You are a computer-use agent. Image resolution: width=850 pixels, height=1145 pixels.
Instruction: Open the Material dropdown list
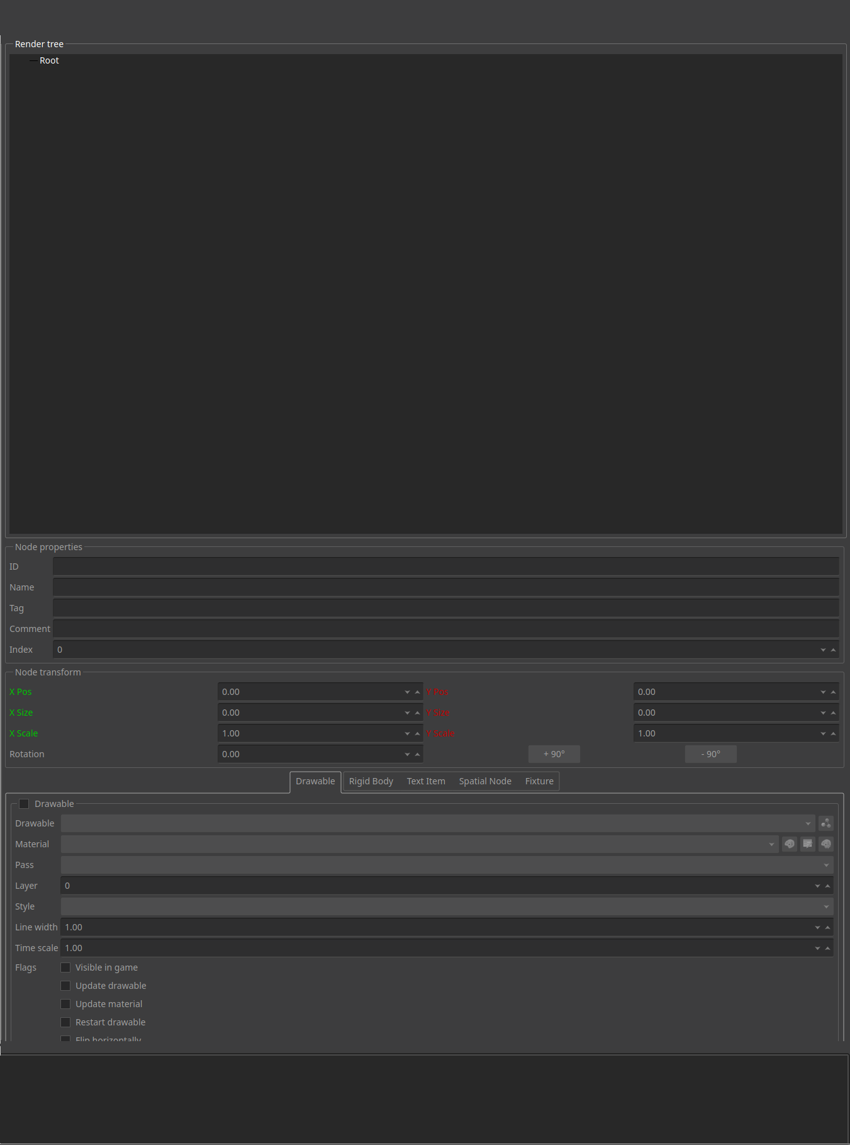tap(420, 844)
